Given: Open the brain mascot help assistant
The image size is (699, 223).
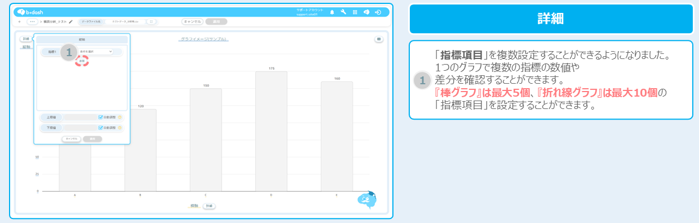Looking at the screenshot, I should (x=368, y=200).
